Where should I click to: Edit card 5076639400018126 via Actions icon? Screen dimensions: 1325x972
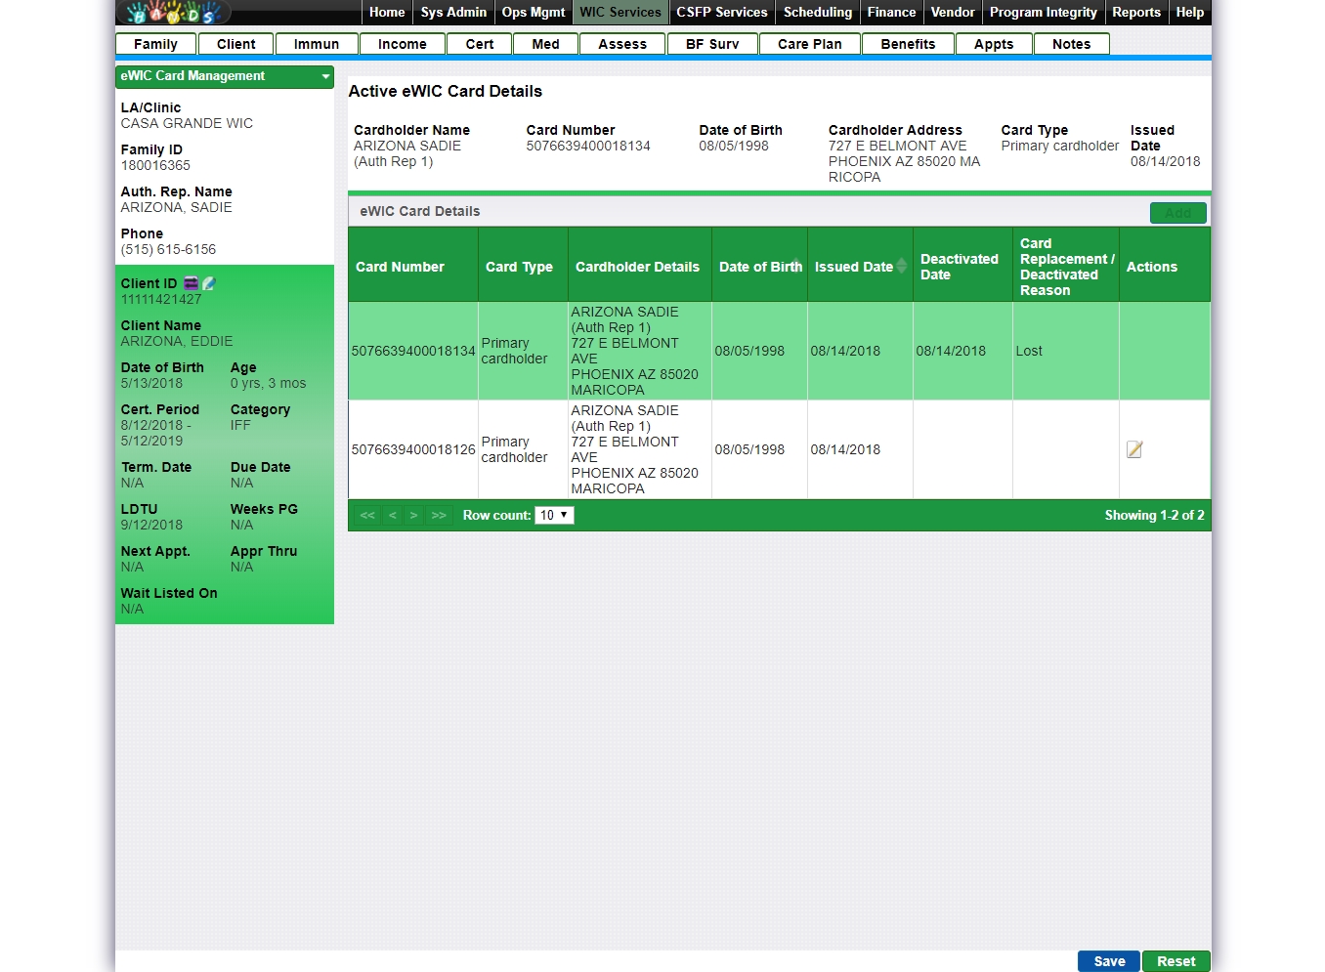tap(1133, 449)
